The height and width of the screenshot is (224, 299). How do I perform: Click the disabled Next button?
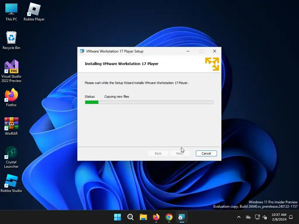coord(180,153)
